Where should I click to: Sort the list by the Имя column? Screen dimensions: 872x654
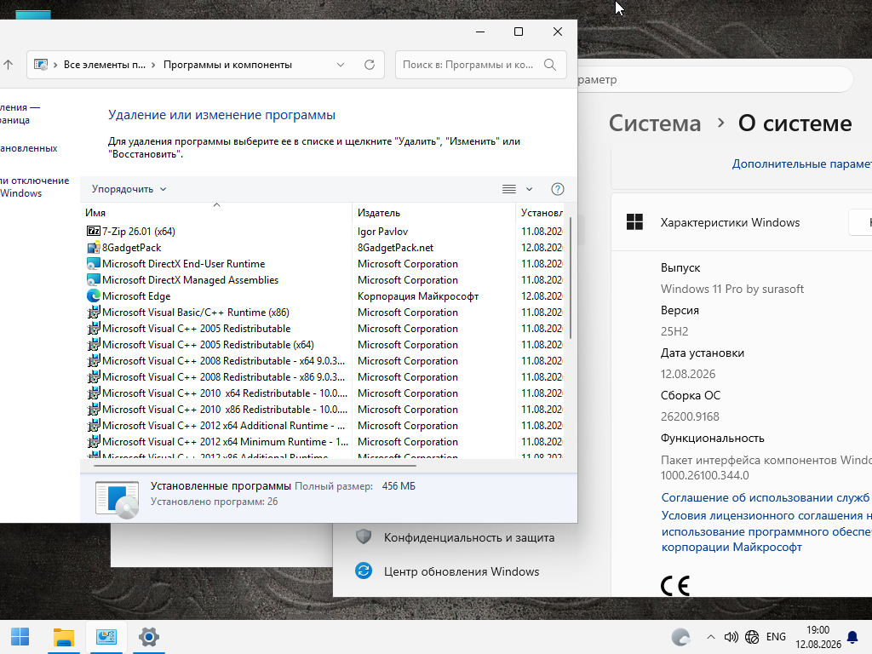[x=216, y=212]
